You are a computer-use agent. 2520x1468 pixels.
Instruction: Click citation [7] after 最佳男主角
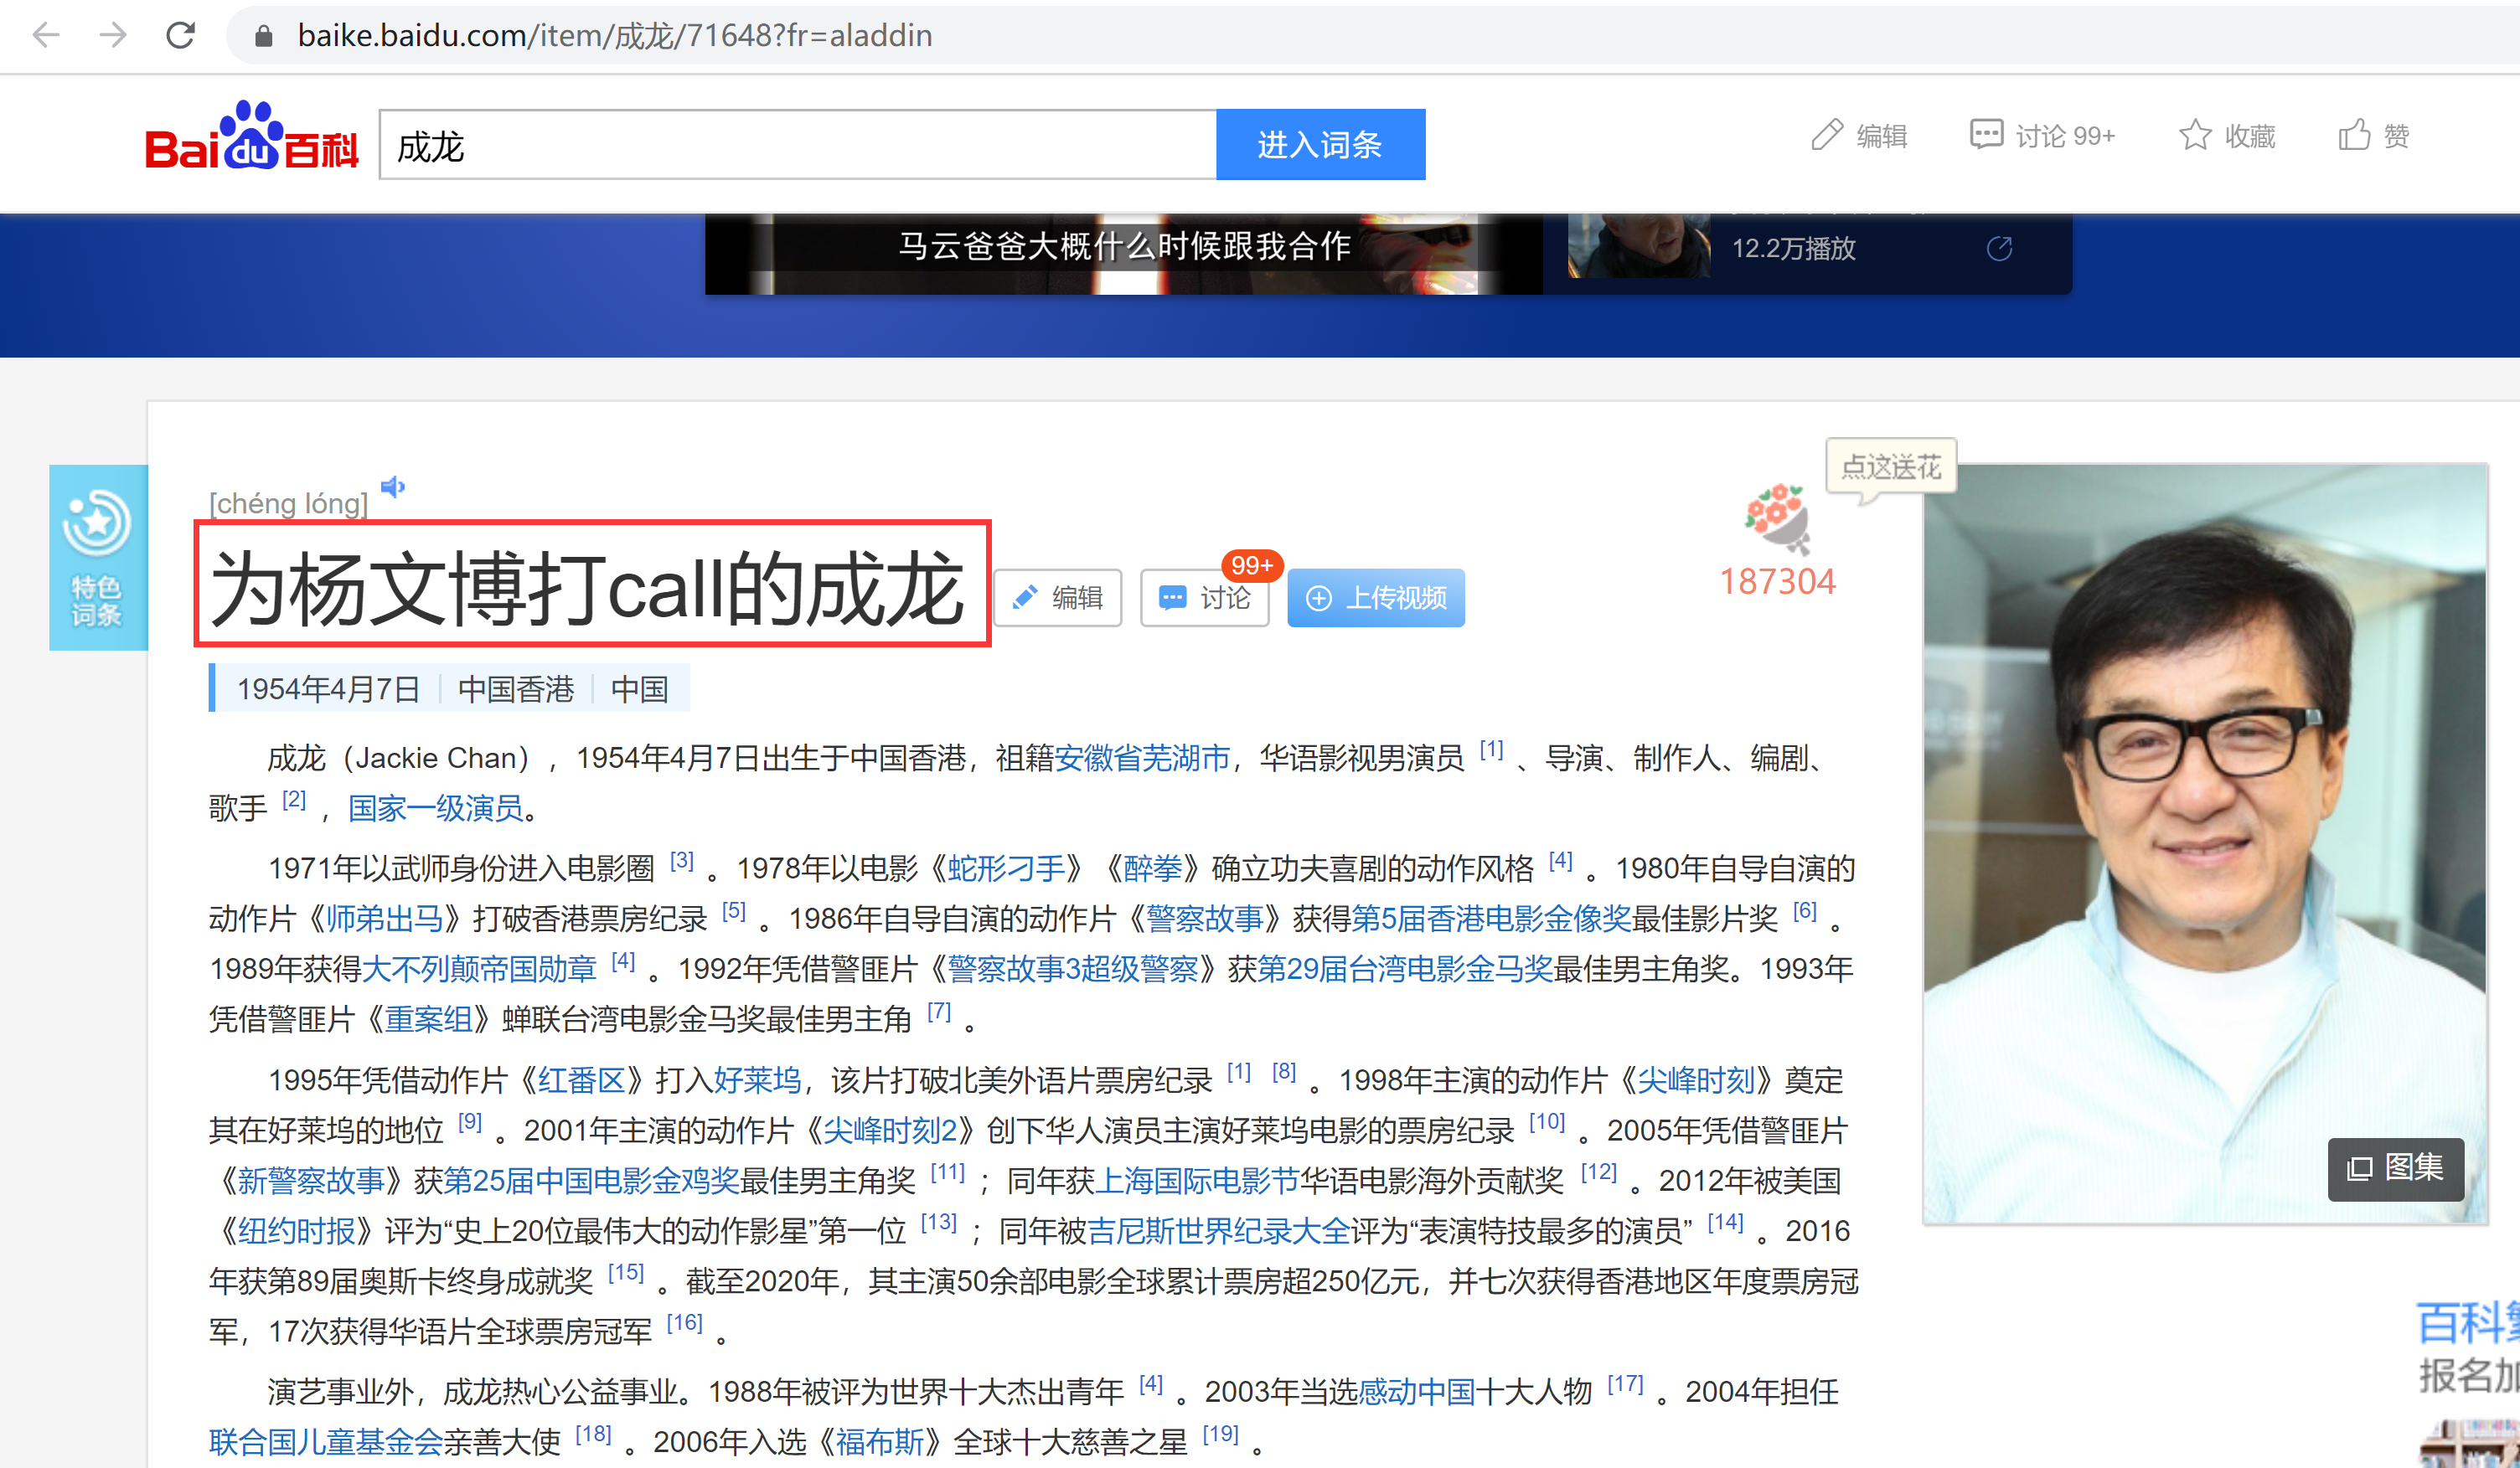(939, 1012)
